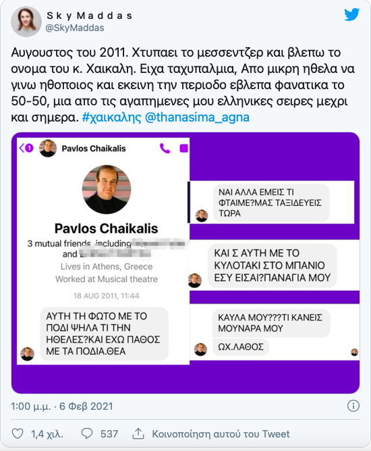The height and width of the screenshot is (451, 371).
Task: Open replies via the speech bubble icon
Action: pyautogui.click(x=87, y=433)
